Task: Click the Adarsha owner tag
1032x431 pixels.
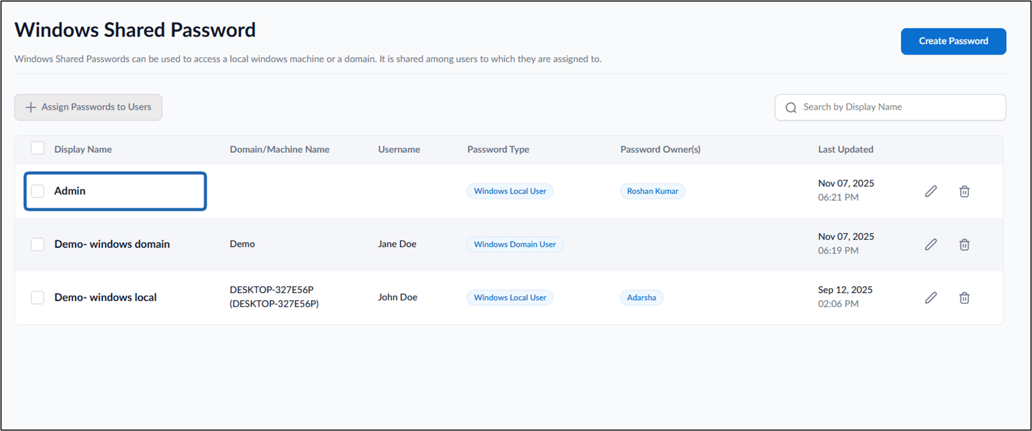Action: 642,297
